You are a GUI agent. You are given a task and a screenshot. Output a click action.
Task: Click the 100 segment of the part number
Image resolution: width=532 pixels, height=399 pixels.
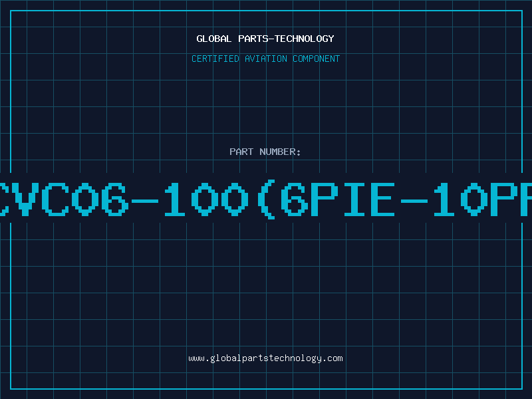coord(206,199)
